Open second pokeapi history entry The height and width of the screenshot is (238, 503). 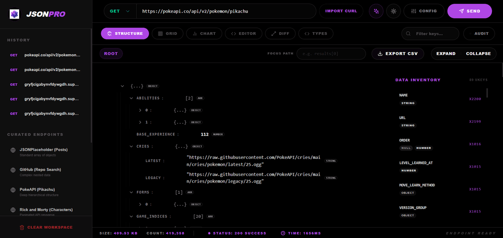point(46,69)
